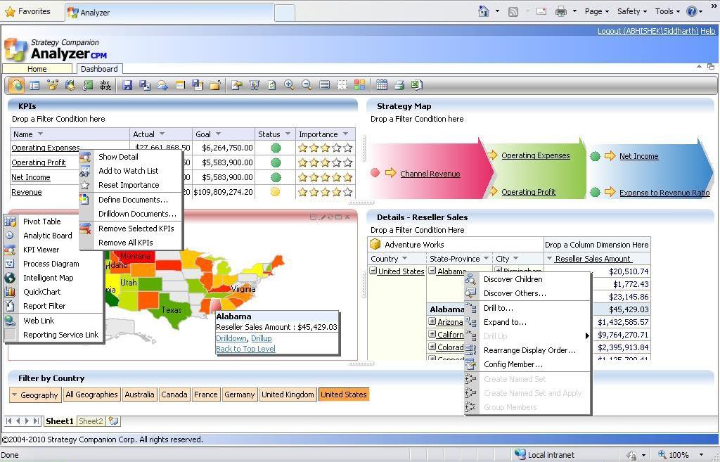Toggle the Canada country filter
Viewport: 720px width, 462px height.
174,394
